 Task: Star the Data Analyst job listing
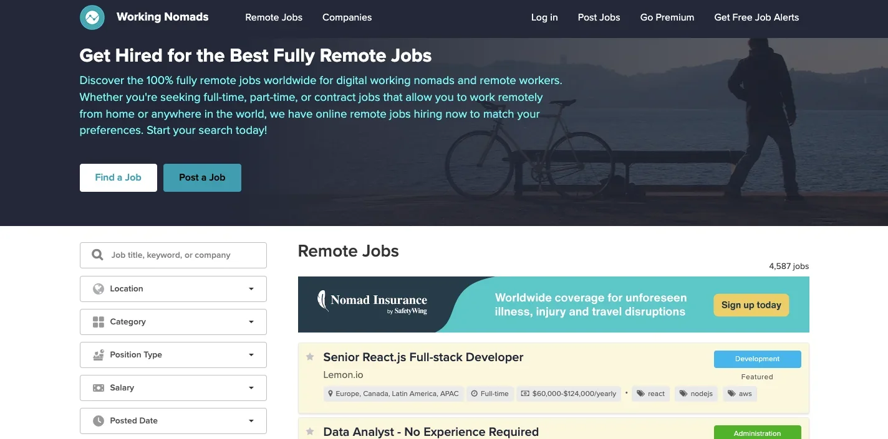(310, 432)
